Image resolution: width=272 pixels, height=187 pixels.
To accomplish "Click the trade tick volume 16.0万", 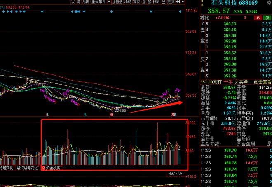I will pos(251,150).
